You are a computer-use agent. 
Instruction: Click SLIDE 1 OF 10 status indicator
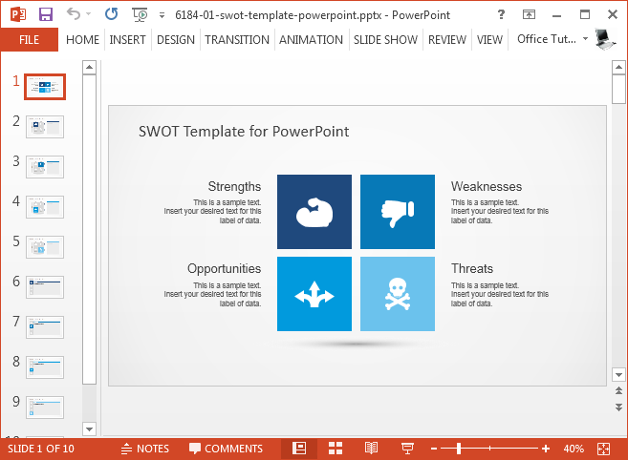click(41, 449)
